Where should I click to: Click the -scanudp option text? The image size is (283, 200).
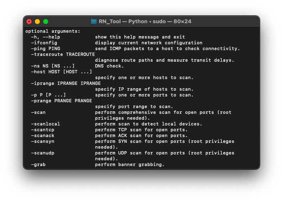(x=42, y=153)
